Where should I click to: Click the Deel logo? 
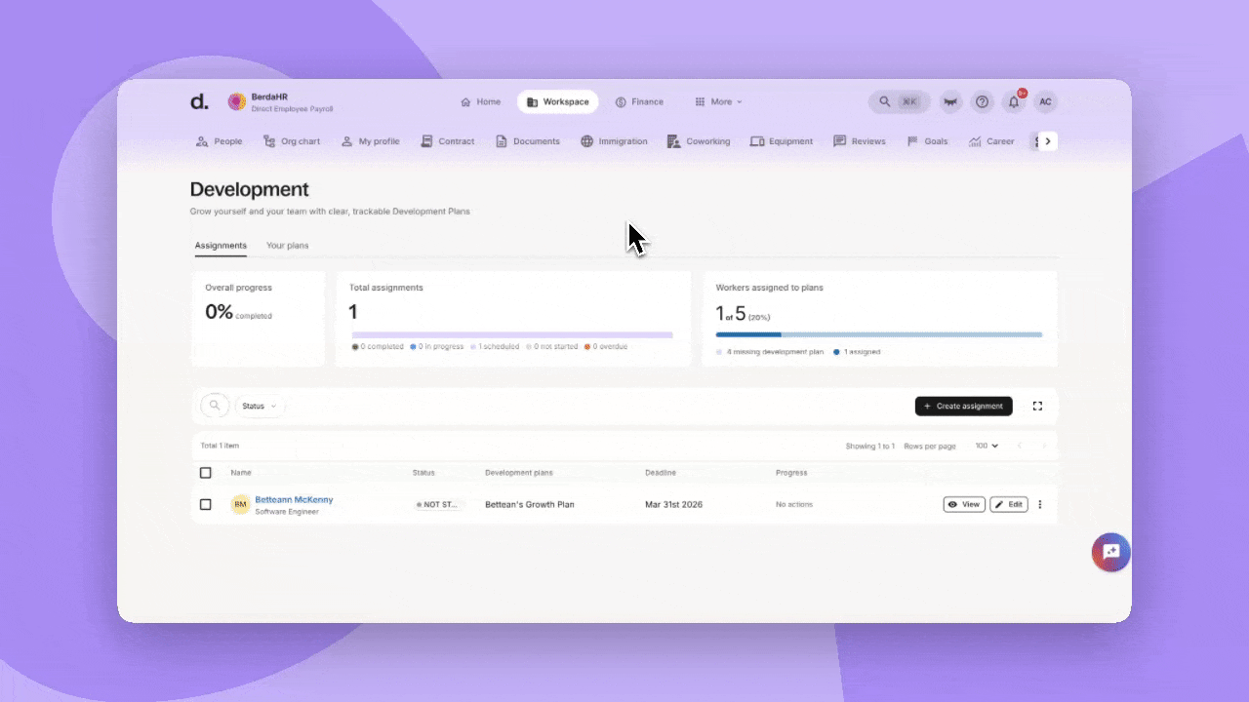(199, 101)
